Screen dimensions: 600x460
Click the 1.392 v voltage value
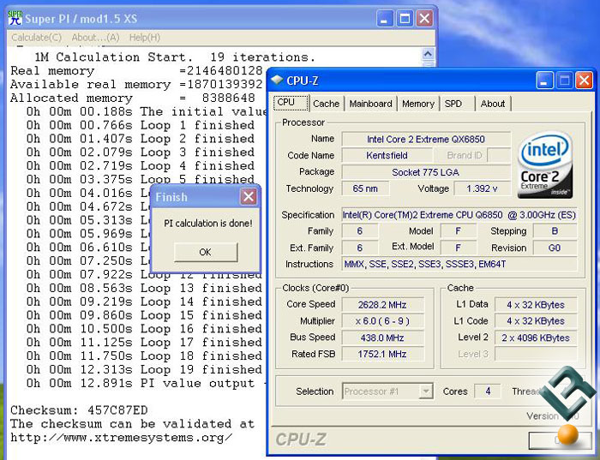pyautogui.click(x=482, y=188)
